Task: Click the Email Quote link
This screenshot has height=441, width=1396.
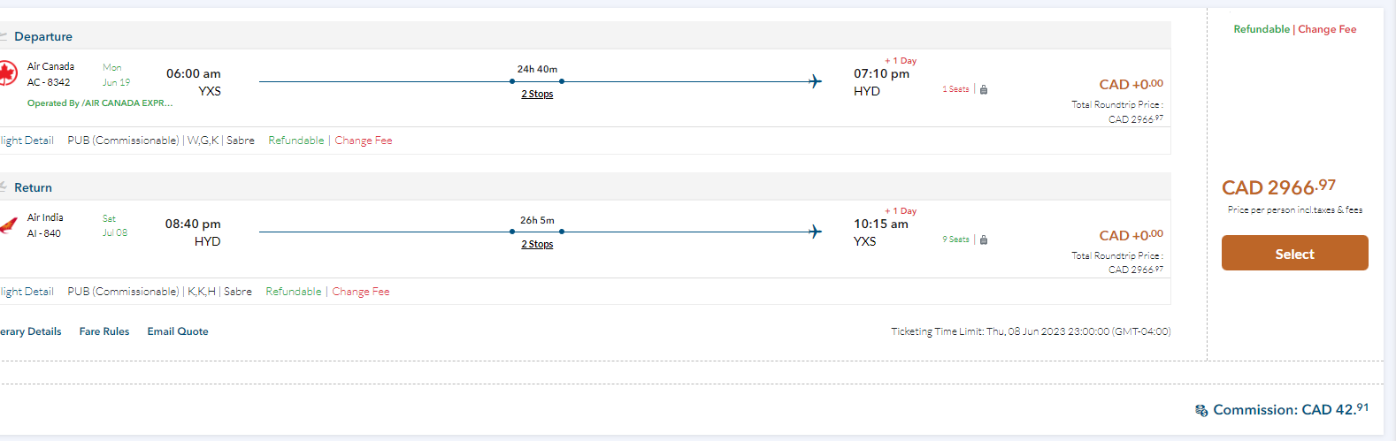Action: coord(178,331)
